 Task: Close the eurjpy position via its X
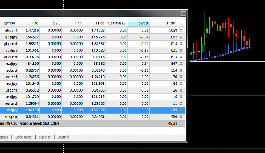(181, 83)
